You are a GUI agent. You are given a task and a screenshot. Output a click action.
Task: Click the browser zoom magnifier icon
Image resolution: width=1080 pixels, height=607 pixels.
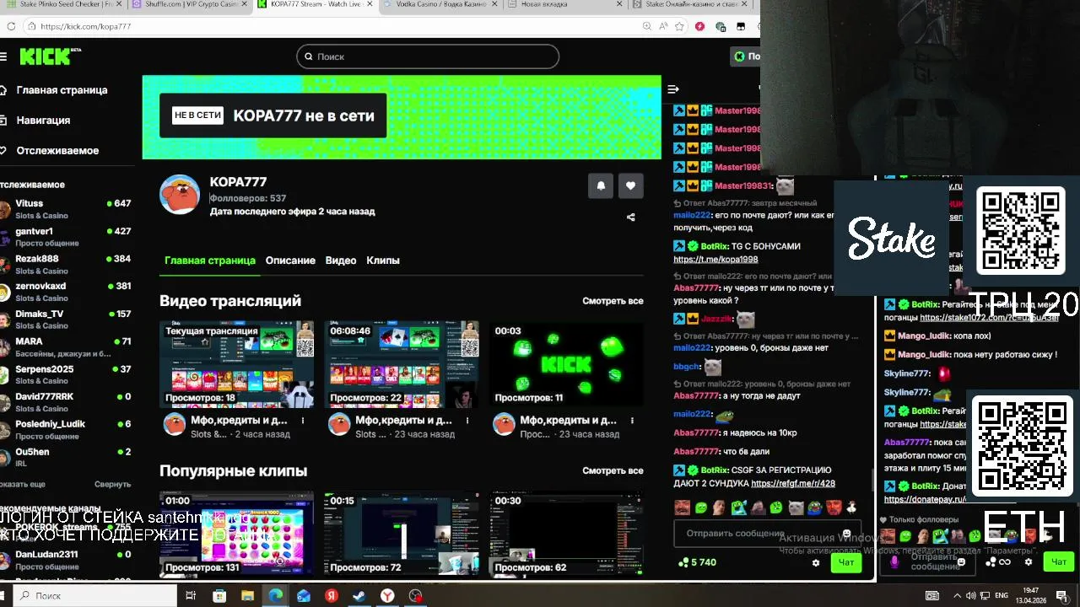[647, 26]
